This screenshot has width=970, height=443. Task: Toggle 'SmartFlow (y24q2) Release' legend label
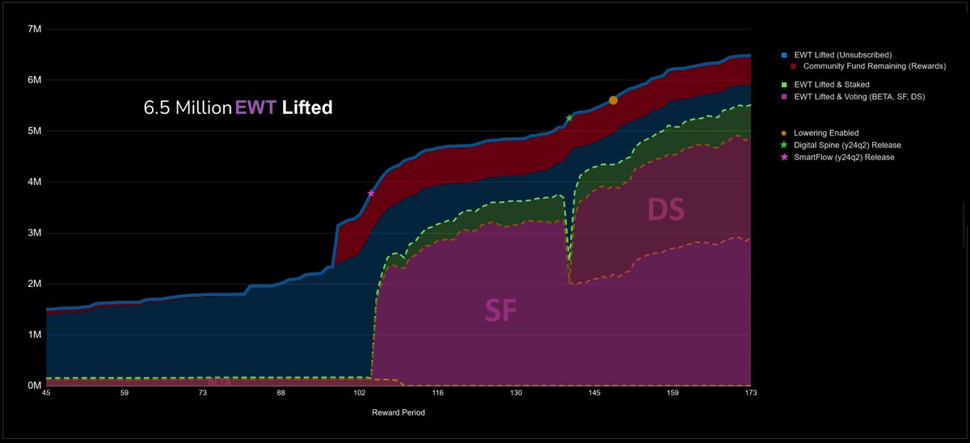(x=845, y=157)
